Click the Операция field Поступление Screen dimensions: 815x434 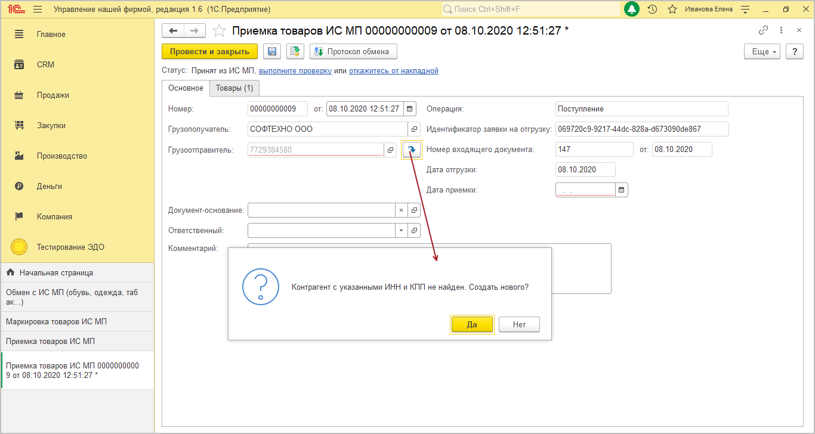click(x=641, y=108)
